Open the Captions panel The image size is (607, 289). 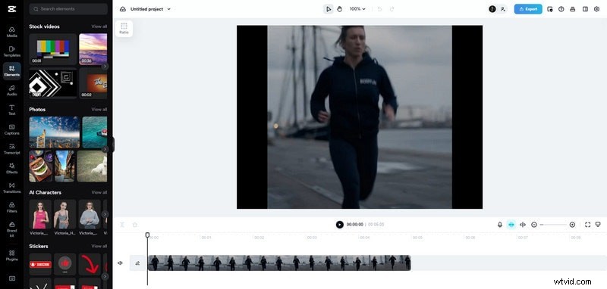pos(11,129)
